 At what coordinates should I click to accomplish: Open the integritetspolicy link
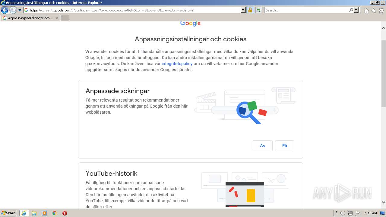177,64
